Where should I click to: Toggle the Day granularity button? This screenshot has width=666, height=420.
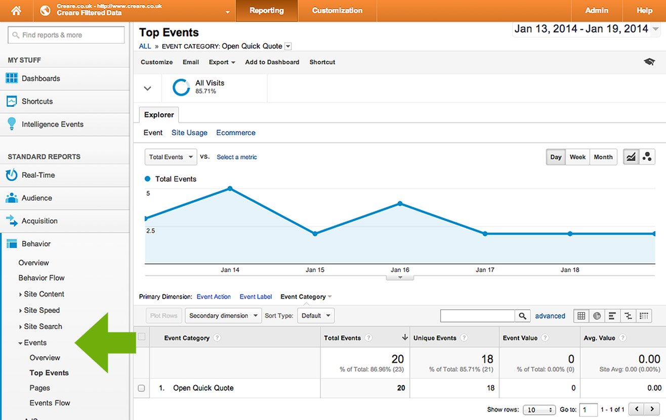(555, 157)
